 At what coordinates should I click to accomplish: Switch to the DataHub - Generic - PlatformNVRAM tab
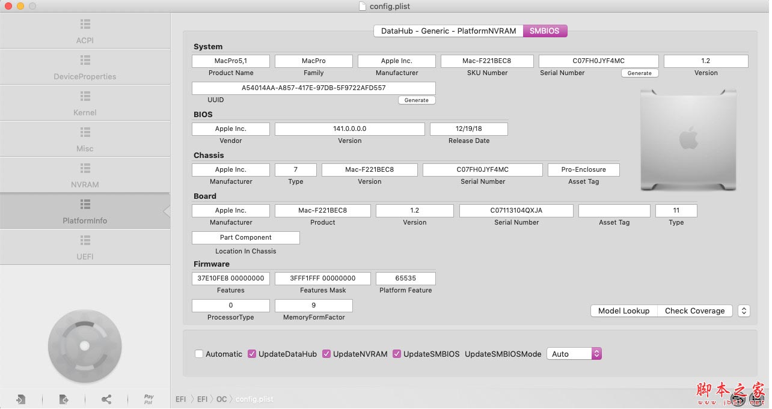(447, 31)
